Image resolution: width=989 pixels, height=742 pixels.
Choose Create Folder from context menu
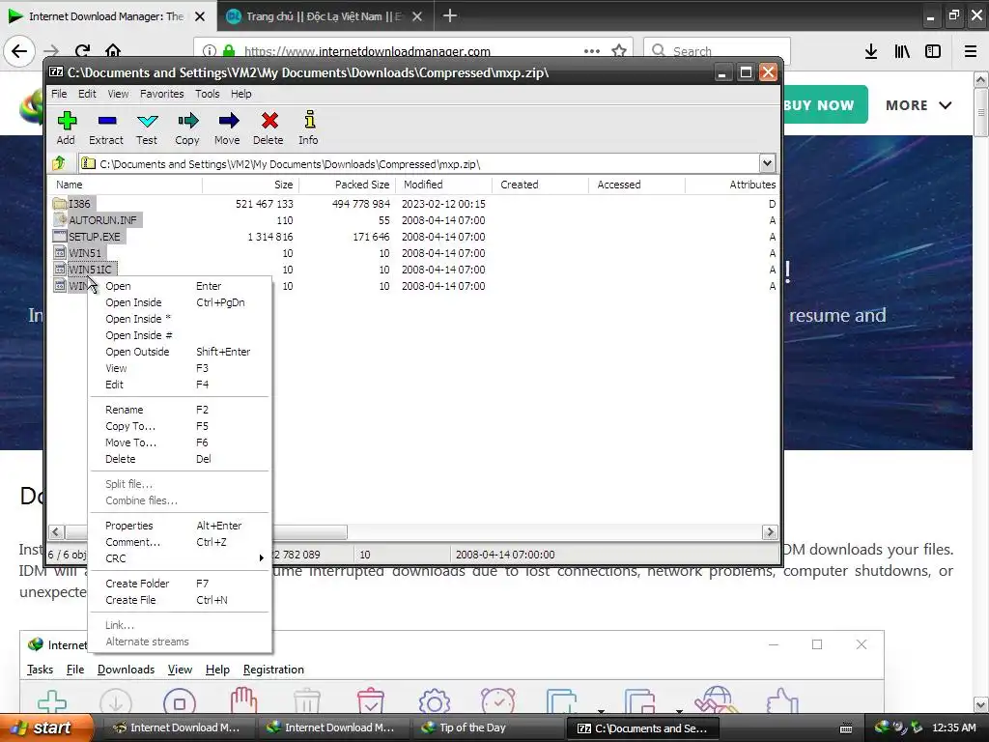tap(180, 584)
